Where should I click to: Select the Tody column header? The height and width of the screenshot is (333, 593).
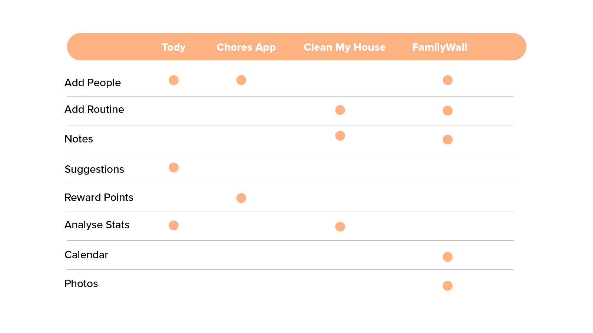point(173,47)
